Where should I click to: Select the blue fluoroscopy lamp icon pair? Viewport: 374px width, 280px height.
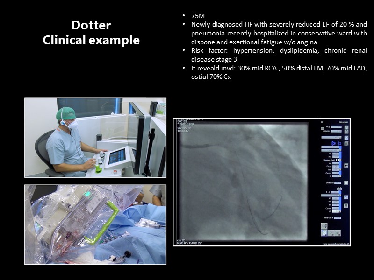coord(336,143)
